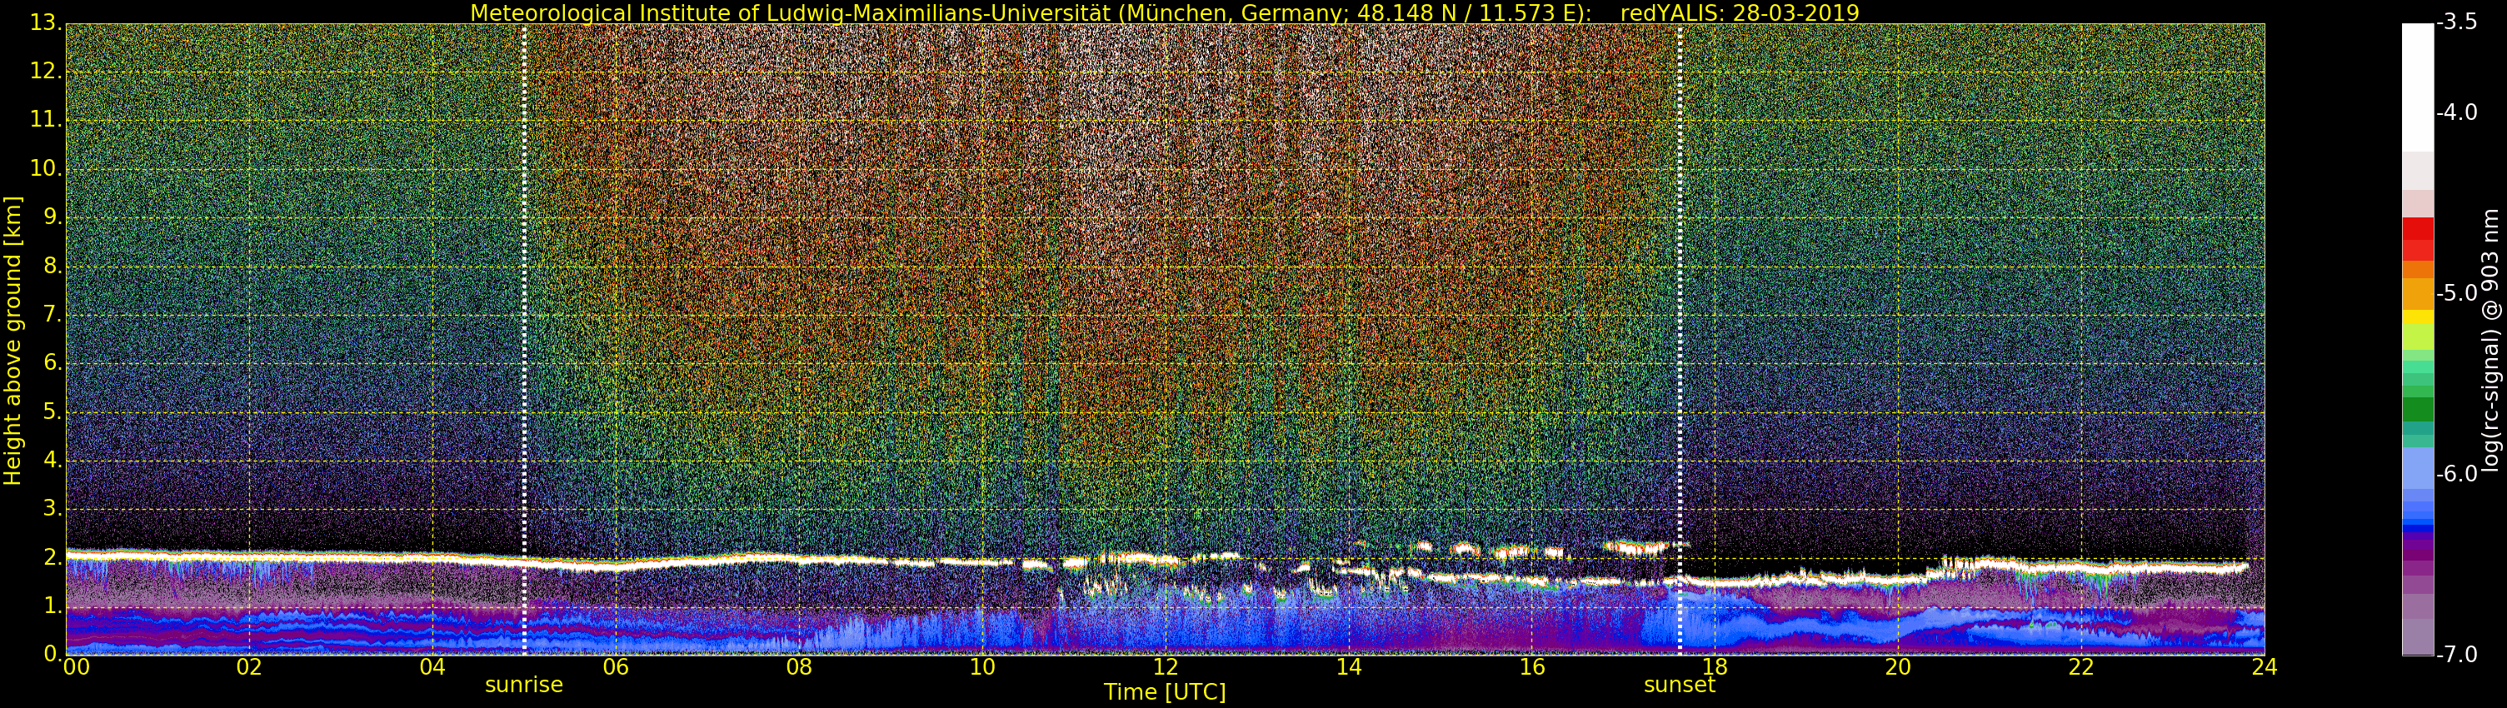This screenshot has width=2507, height=708.
Task: Click the colorbar tick label '-4.0'
Action: (2456, 112)
